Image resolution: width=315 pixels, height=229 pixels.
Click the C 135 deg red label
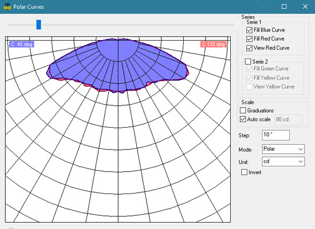[x=213, y=45]
